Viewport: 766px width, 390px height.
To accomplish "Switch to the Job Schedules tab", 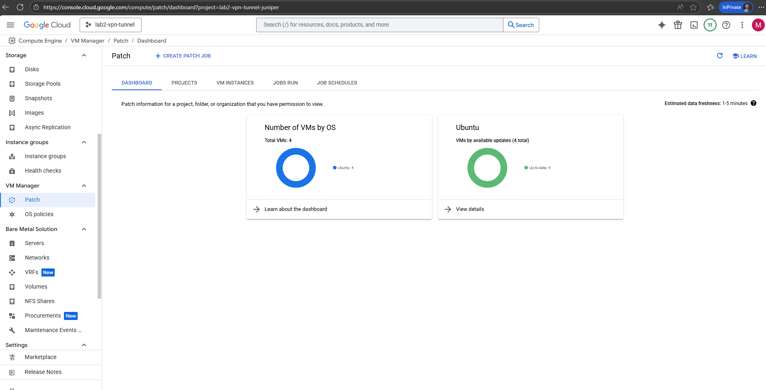I will point(337,83).
